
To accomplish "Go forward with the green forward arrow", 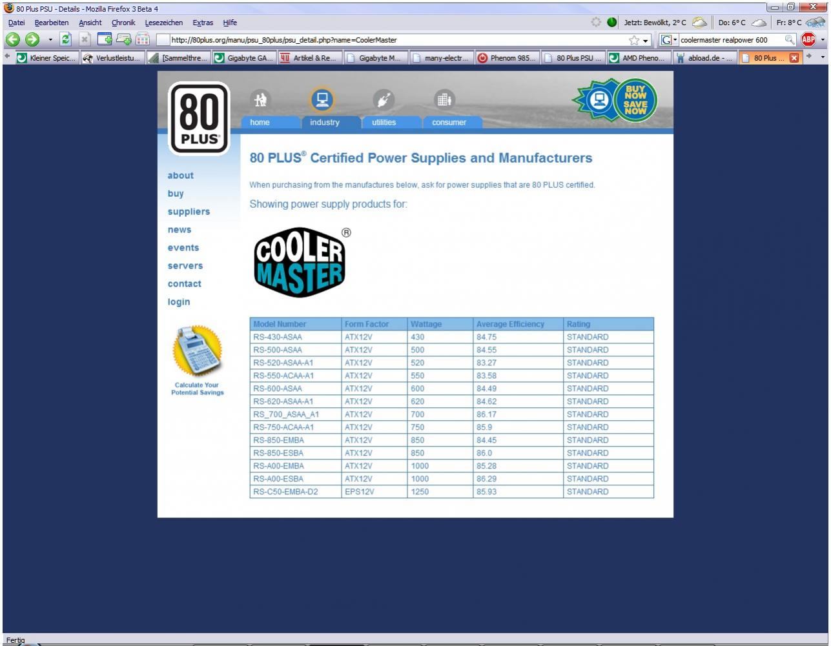I will tap(32, 40).
